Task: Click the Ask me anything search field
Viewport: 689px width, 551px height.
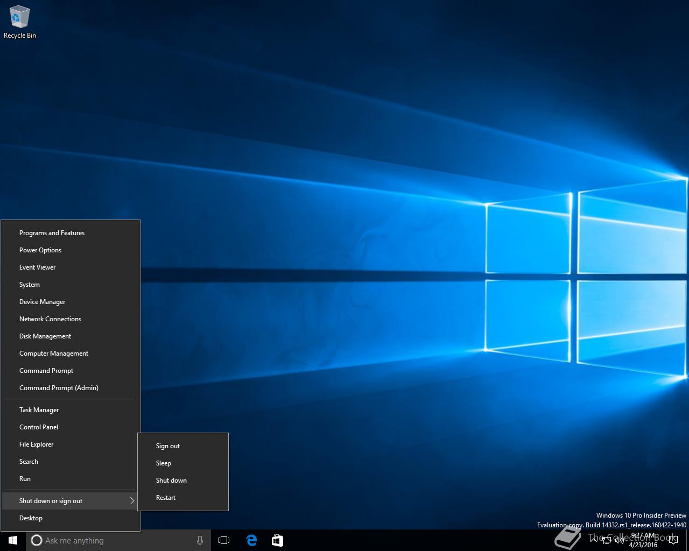Action: click(117, 540)
